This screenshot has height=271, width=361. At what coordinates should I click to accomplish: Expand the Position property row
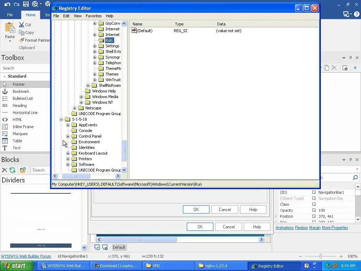point(276,216)
